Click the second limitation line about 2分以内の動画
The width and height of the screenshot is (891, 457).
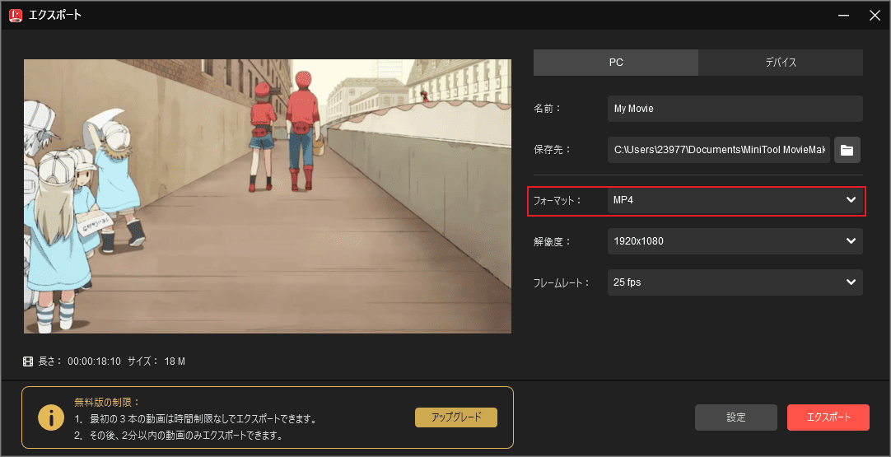click(179, 436)
